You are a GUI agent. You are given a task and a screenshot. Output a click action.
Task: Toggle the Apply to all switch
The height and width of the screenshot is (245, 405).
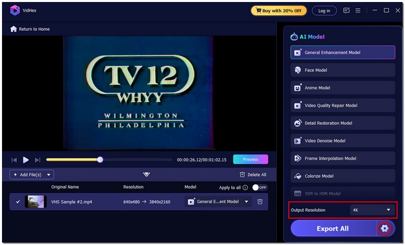click(259, 187)
